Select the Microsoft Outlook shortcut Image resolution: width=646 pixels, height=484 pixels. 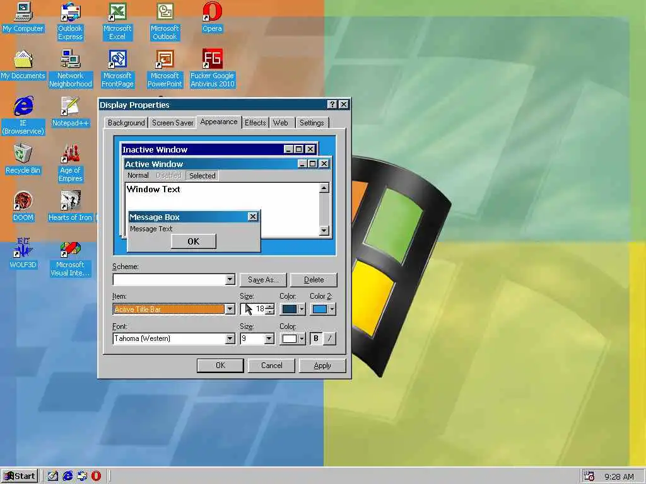click(165, 21)
